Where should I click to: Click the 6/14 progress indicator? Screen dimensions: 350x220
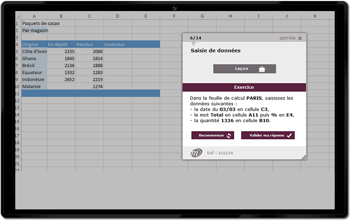195,38
